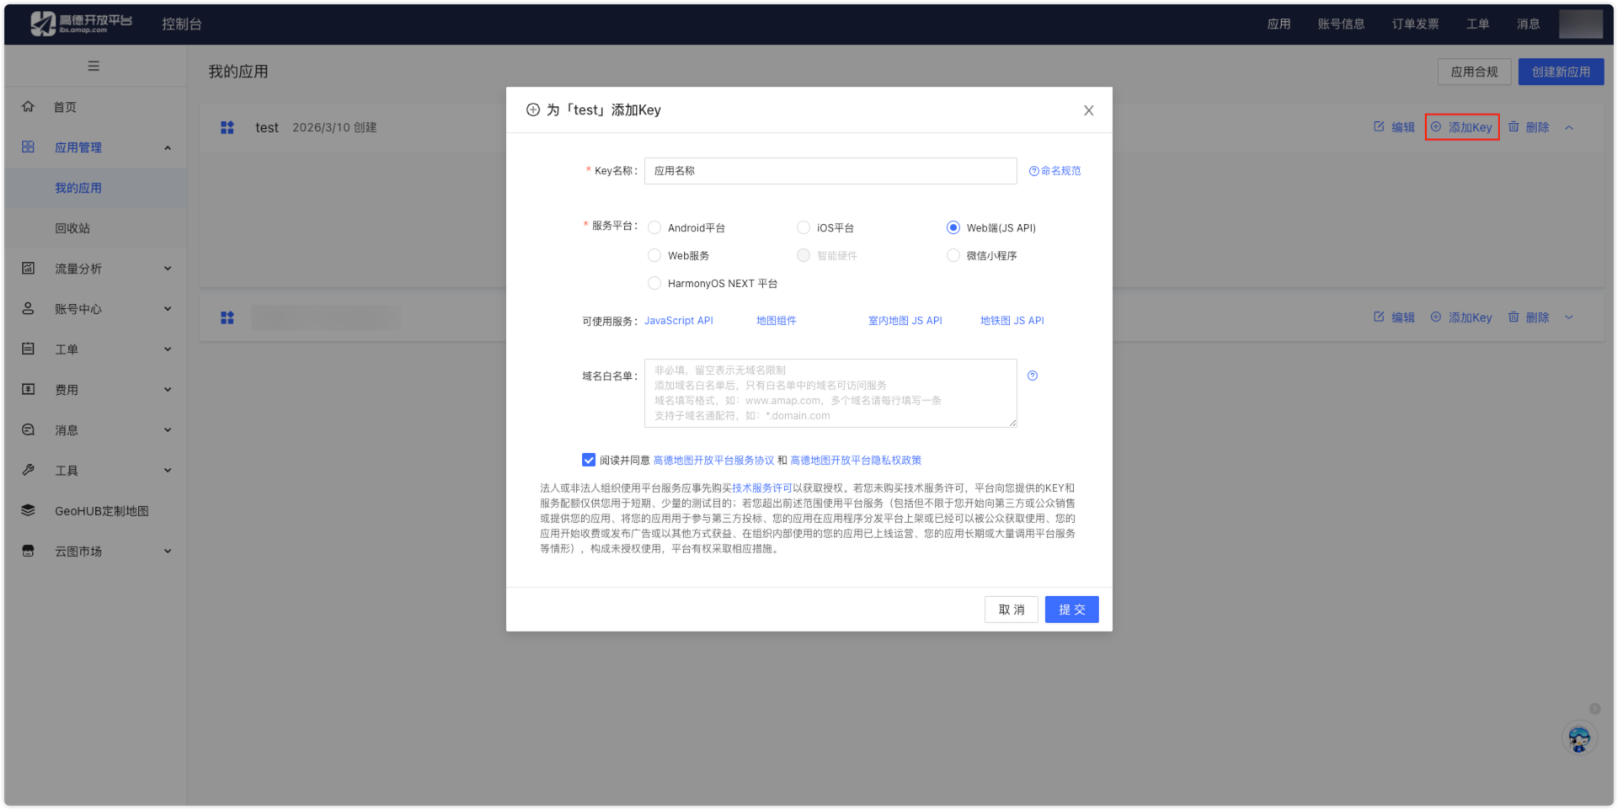Click the home icon beside 首页
1618x810 pixels.
point(28,107)
